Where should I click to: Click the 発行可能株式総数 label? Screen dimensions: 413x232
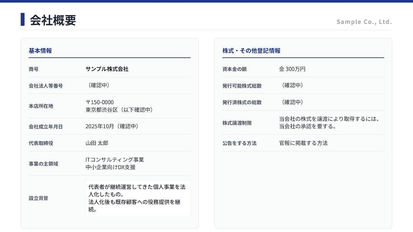(x=242, y=86)
